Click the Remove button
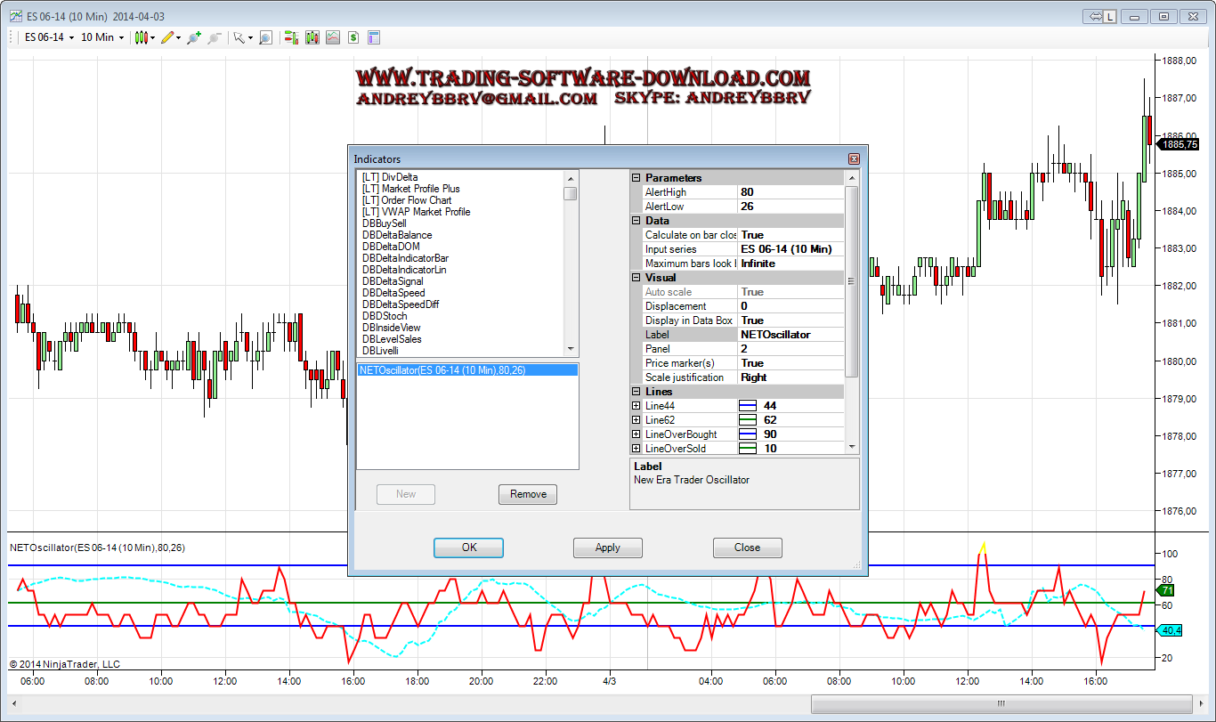Viewport: 1216px width, 722px height. [x=528, y=494]
